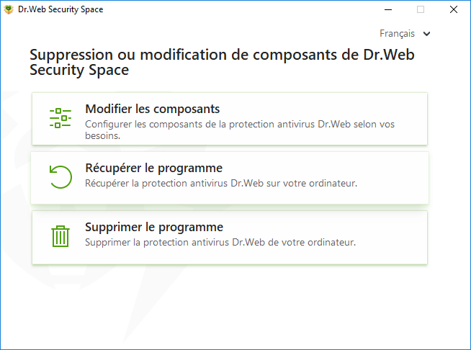Choose the Récupérer le programme heading

[154, 169]
